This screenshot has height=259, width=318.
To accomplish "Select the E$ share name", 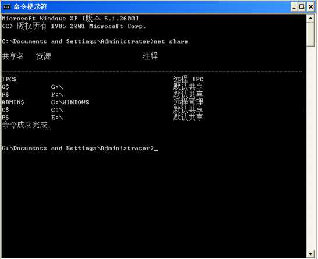I will pos(5,118).
